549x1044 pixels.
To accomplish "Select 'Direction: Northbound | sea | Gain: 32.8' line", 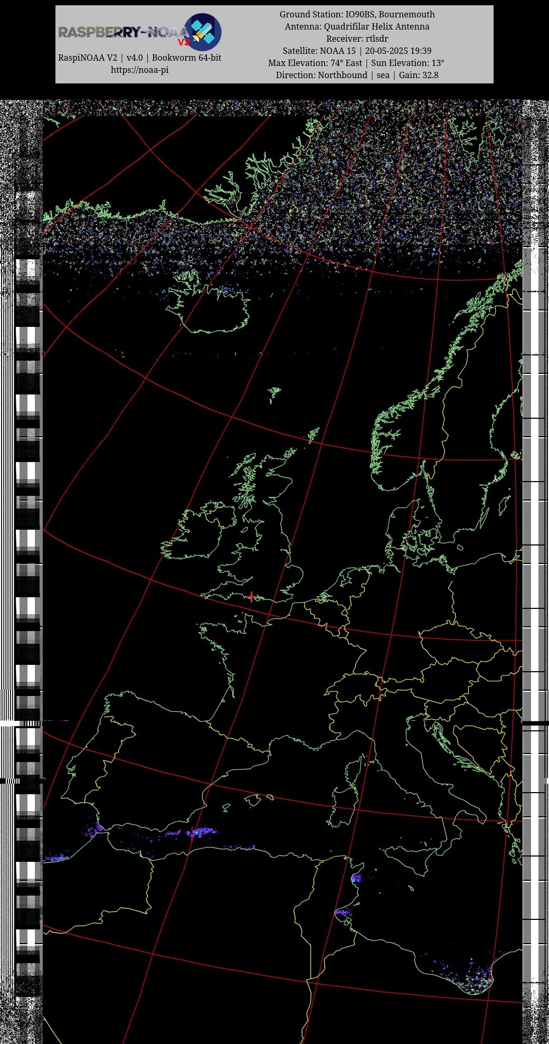I will pyautogui.click(x=357, y=75).
